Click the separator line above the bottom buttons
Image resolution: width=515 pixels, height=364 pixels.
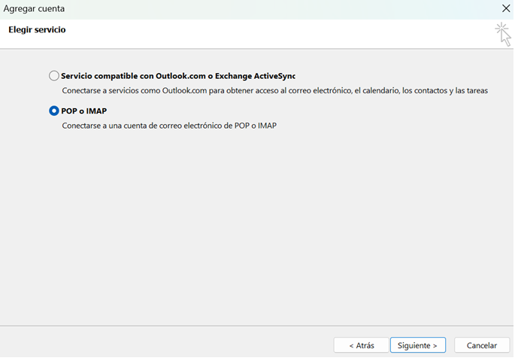click(x=256, y=326)
